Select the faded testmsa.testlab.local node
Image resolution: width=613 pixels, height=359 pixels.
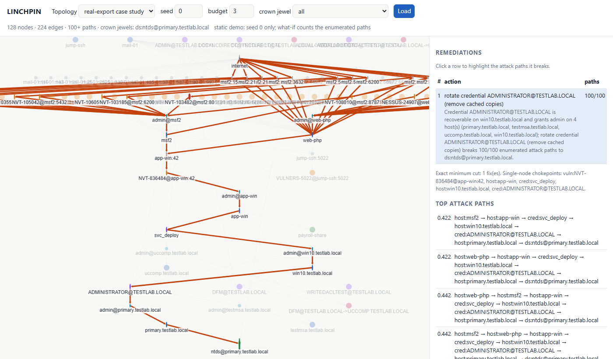click(x=312, y=324)
